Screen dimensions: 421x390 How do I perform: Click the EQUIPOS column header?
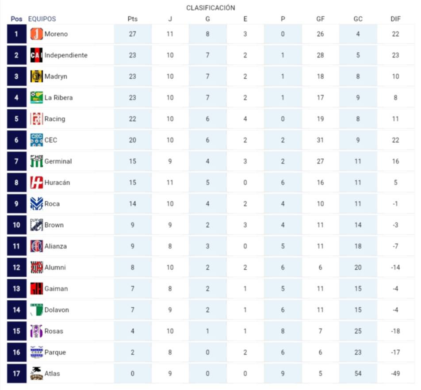[42, 19]
